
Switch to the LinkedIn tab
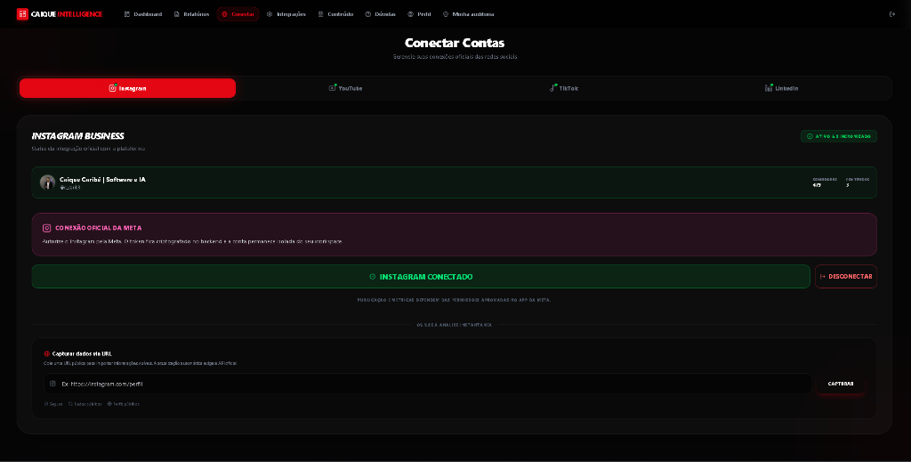(x=782, y=88)
